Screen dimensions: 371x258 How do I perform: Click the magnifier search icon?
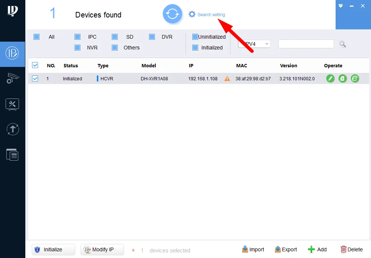point(343,44)
